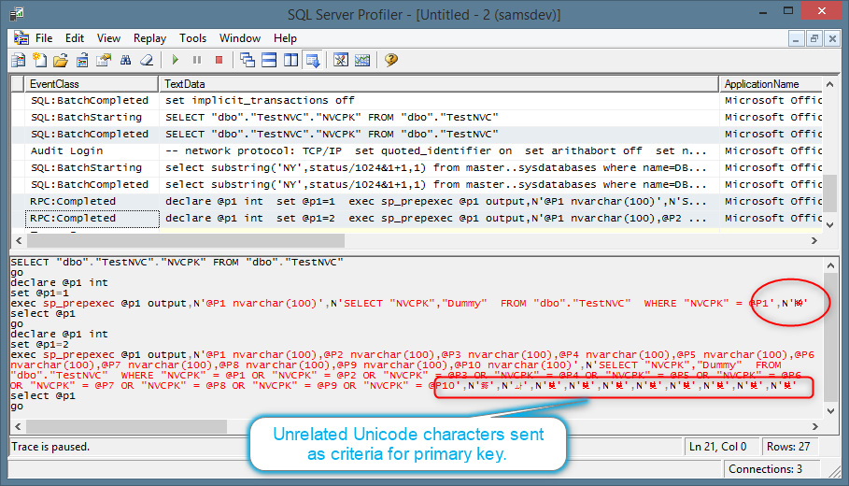Click the EventClass column header
849x486 pixels.
92,84
